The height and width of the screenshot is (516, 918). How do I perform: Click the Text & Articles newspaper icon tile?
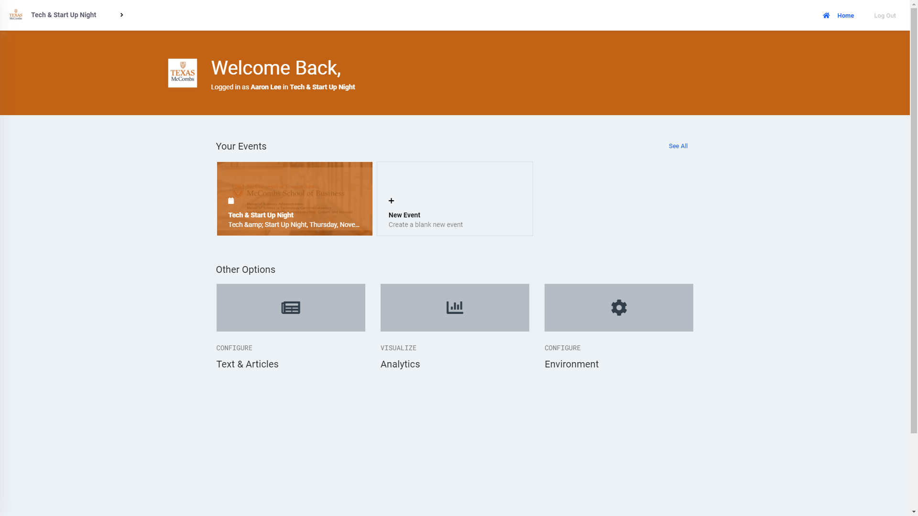(291, 308)
